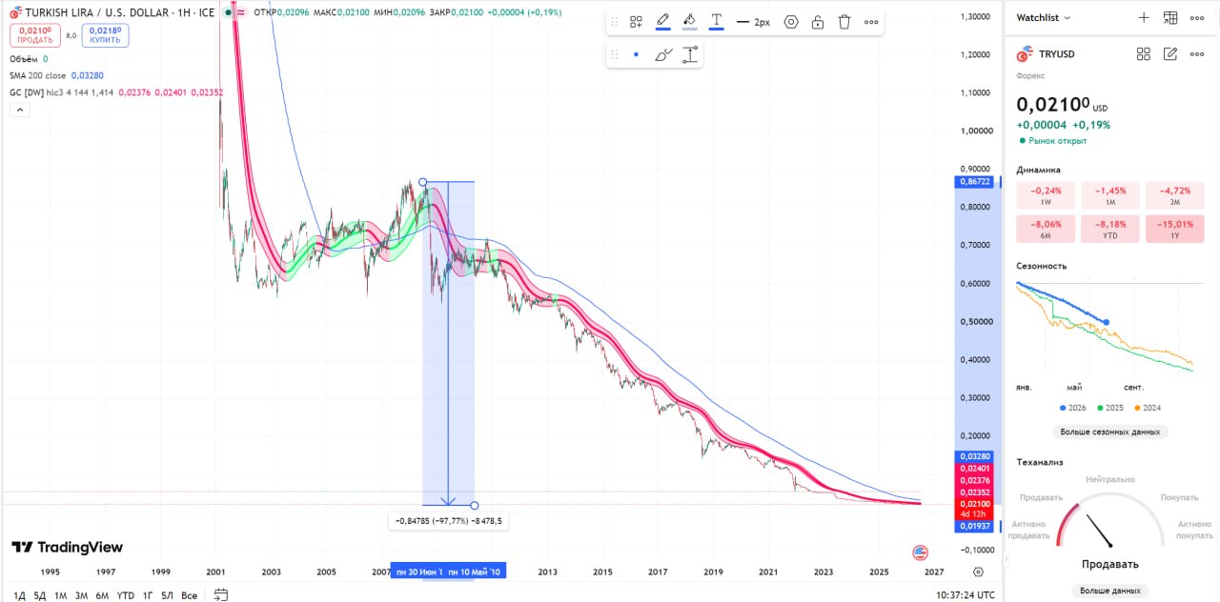Click the US flag event marker

(920, 552)
